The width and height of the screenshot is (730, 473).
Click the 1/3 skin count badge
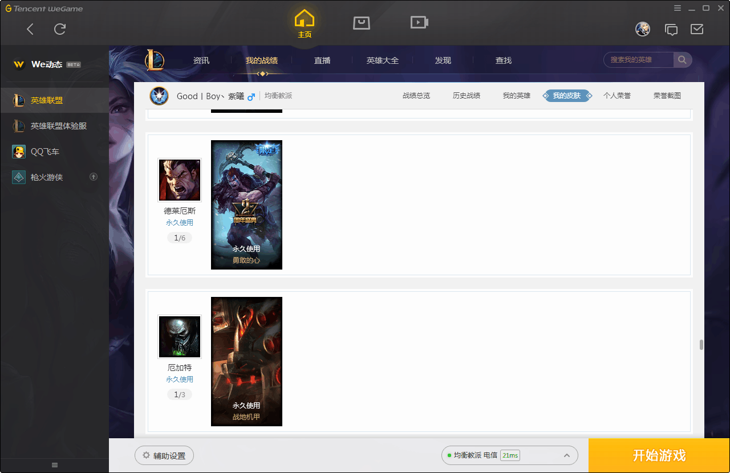180,394
